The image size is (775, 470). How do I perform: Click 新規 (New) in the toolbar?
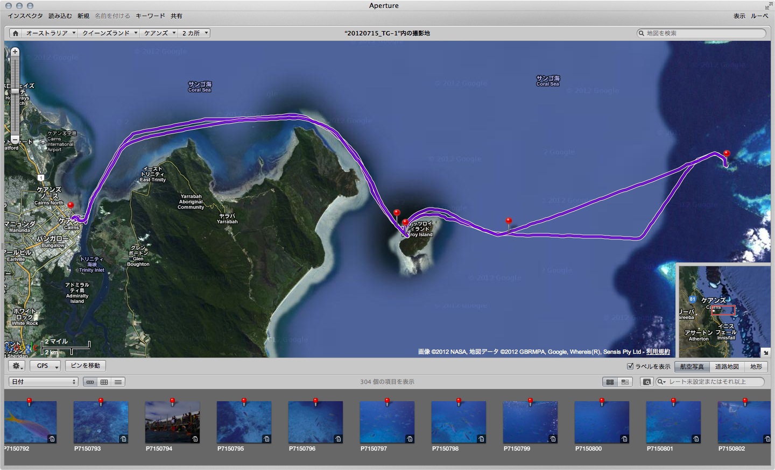point(83,16)
